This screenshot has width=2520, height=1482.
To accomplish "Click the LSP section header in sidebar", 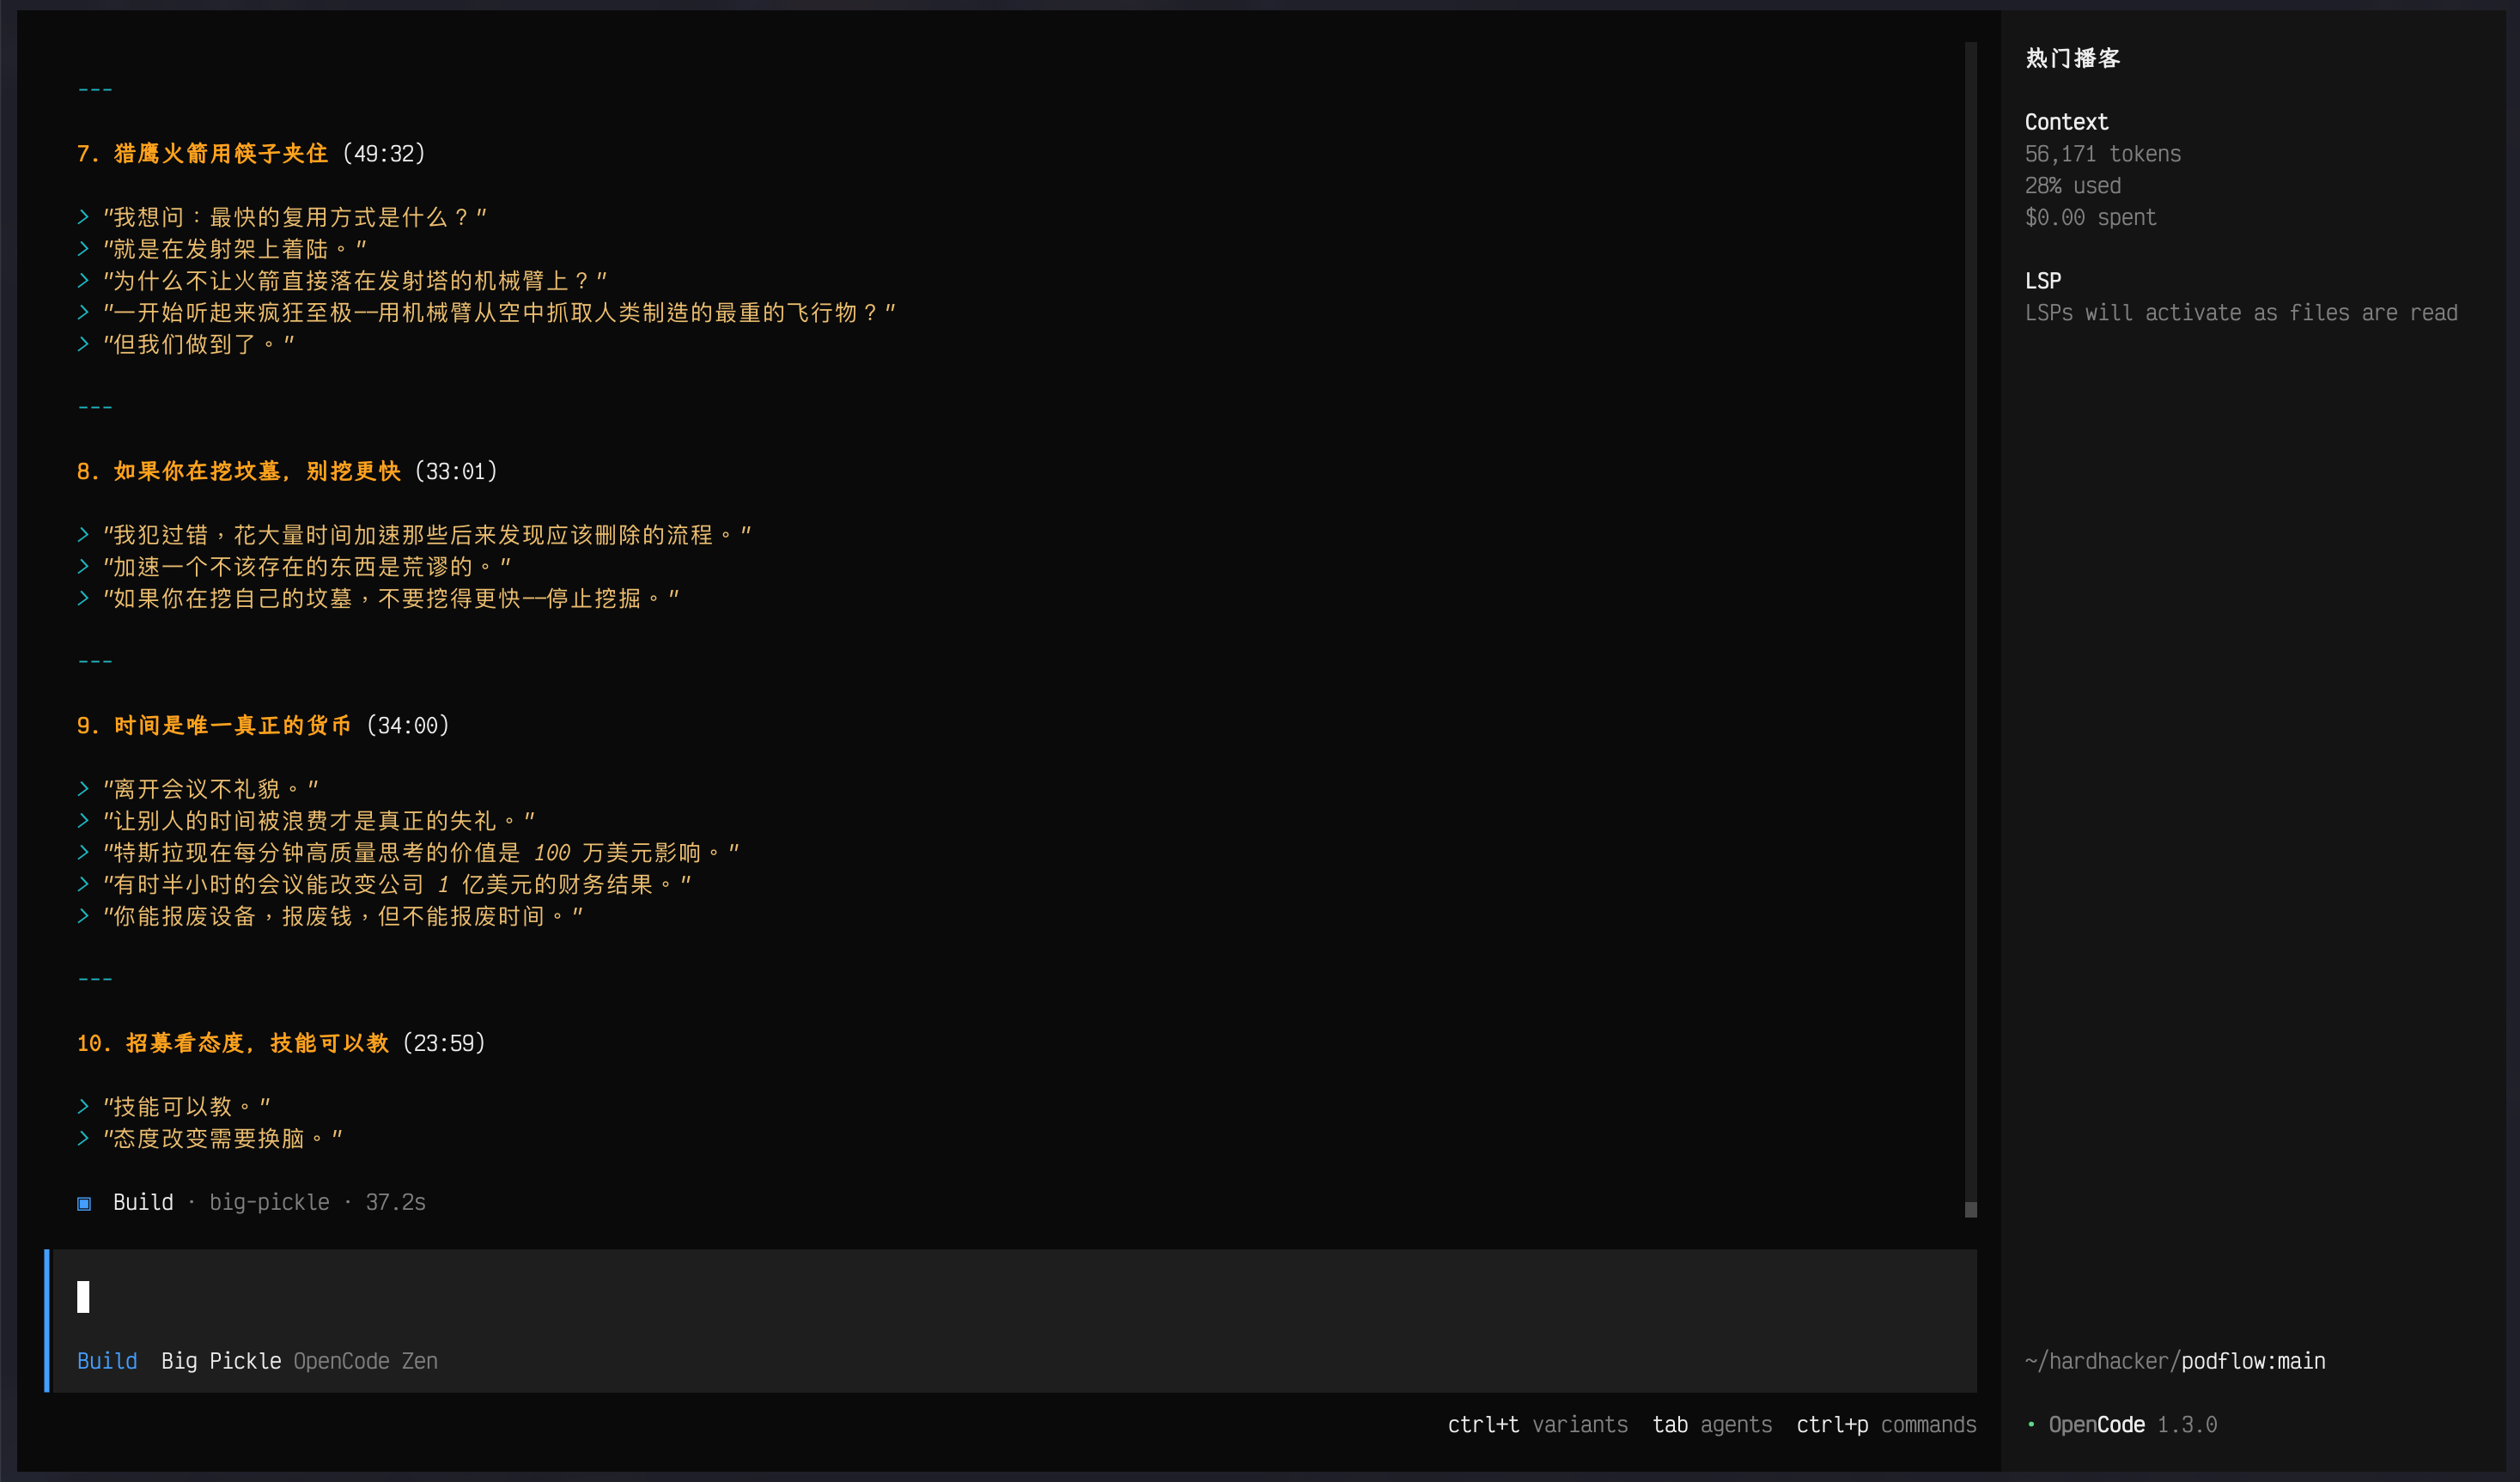I will coord(2042,281).
